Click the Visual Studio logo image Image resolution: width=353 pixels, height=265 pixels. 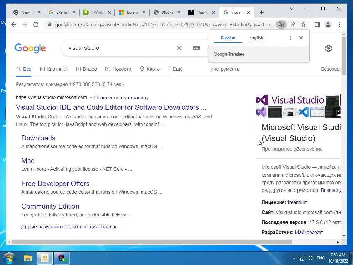tap(290, 100)
